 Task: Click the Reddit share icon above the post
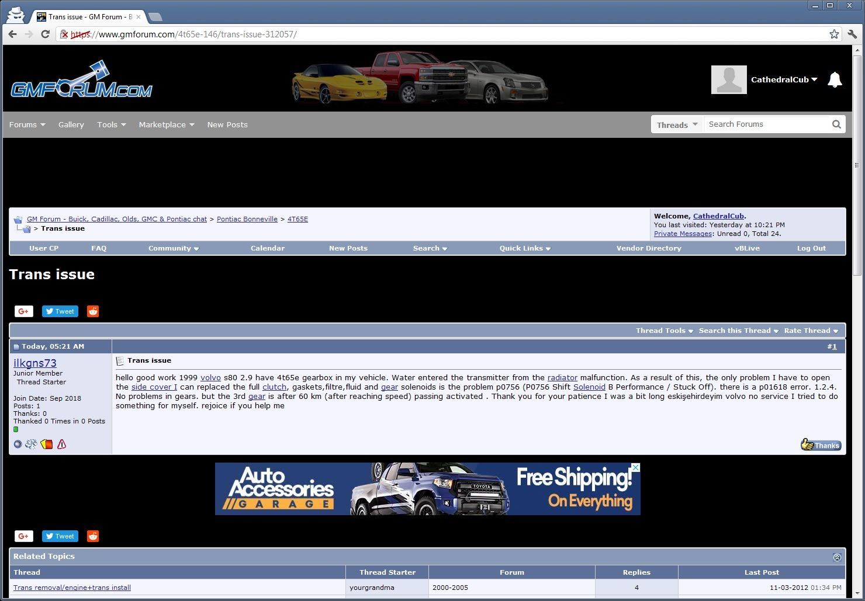click(x=93, y=311)
